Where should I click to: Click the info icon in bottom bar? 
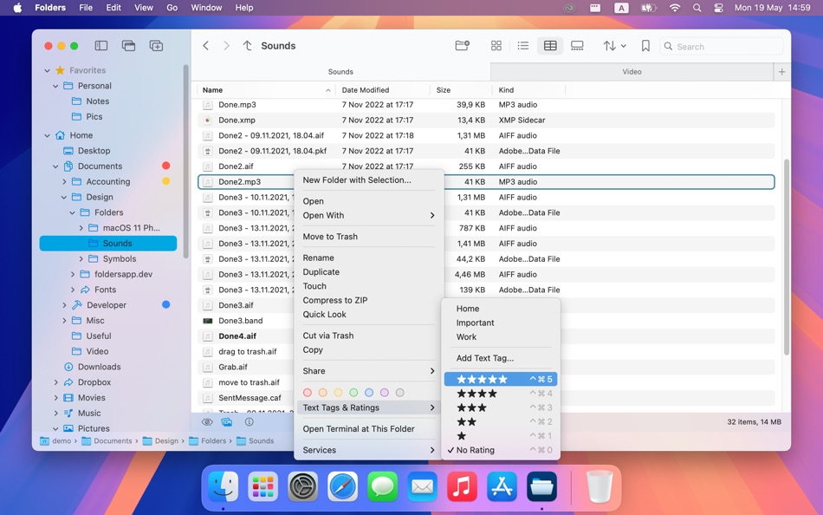(x=250, y=423)
